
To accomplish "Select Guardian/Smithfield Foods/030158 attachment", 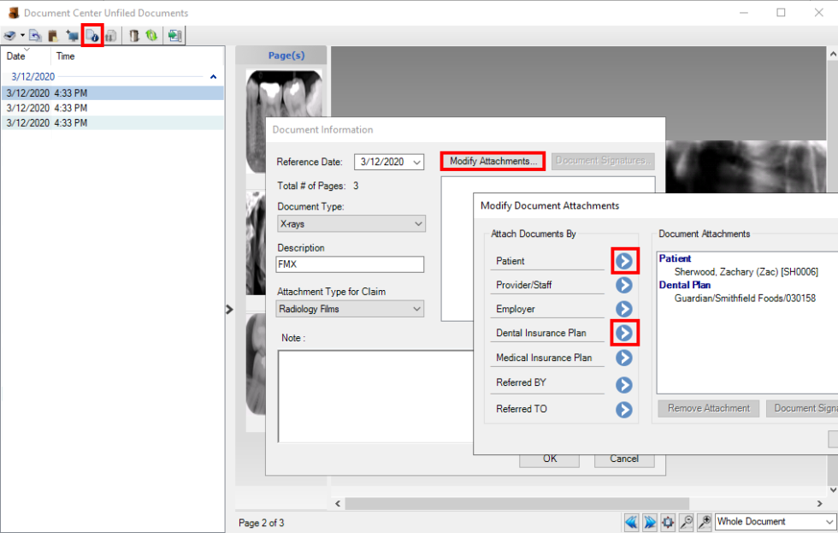I will 745,299.
